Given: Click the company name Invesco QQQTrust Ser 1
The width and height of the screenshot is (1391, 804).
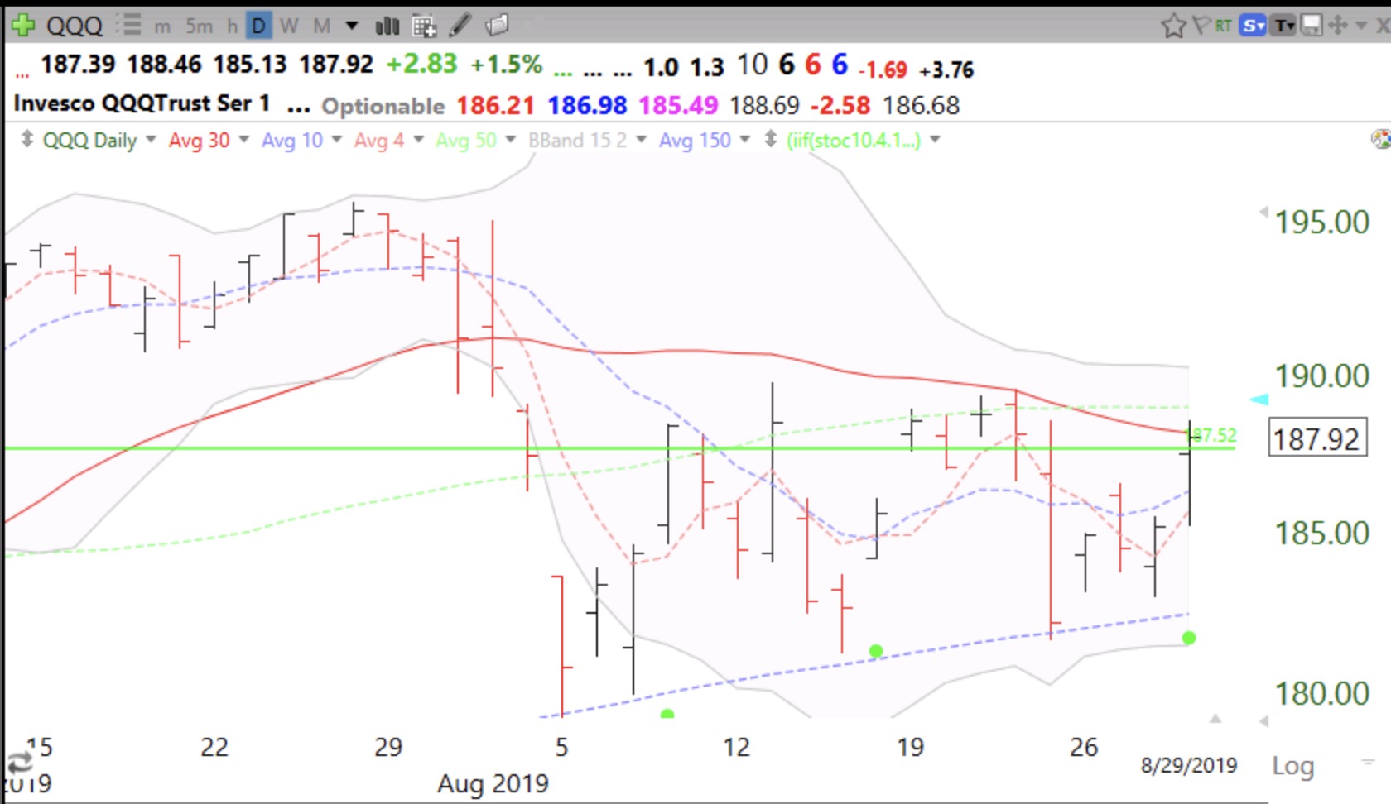Looking at the screenshot, I should tap(142, 103).
